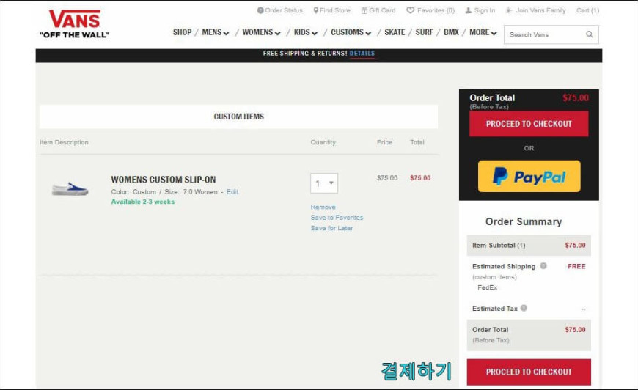Click the Sign In link
The height and width of the screenshot is (390, 638).
(x=485, y=10)
